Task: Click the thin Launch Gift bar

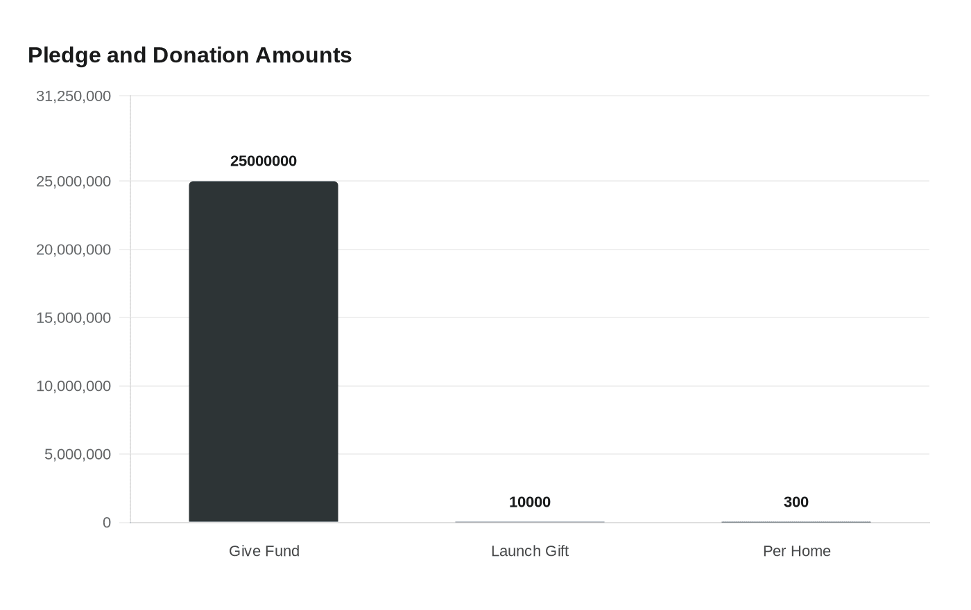Action: (x=530, y=522)
